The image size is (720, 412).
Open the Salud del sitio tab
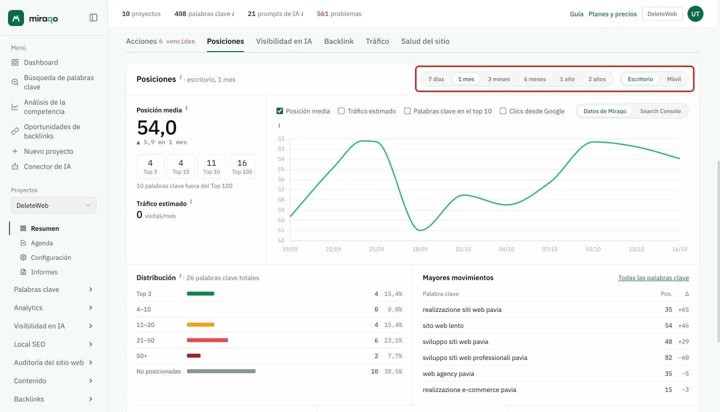pos(425,41)
